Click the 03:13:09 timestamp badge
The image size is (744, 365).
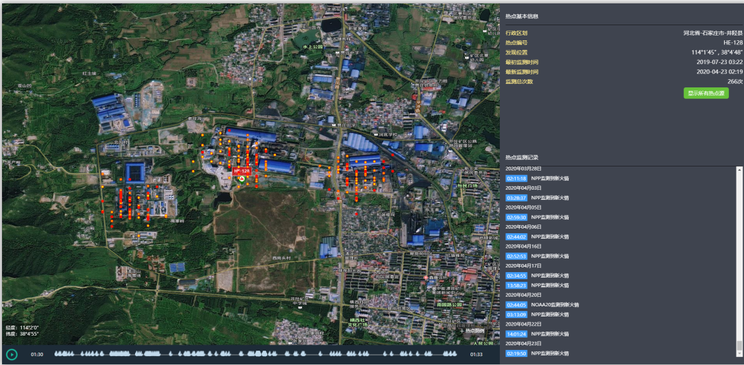516,315
